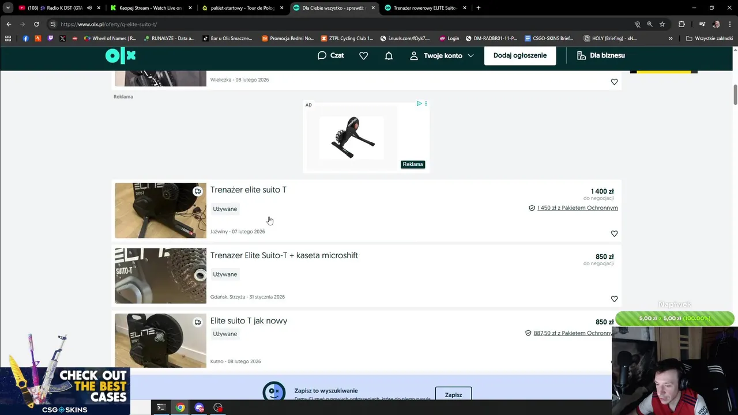
Task: Toggle the tracking protection eye icon
Action: click(x=637, y=24)
